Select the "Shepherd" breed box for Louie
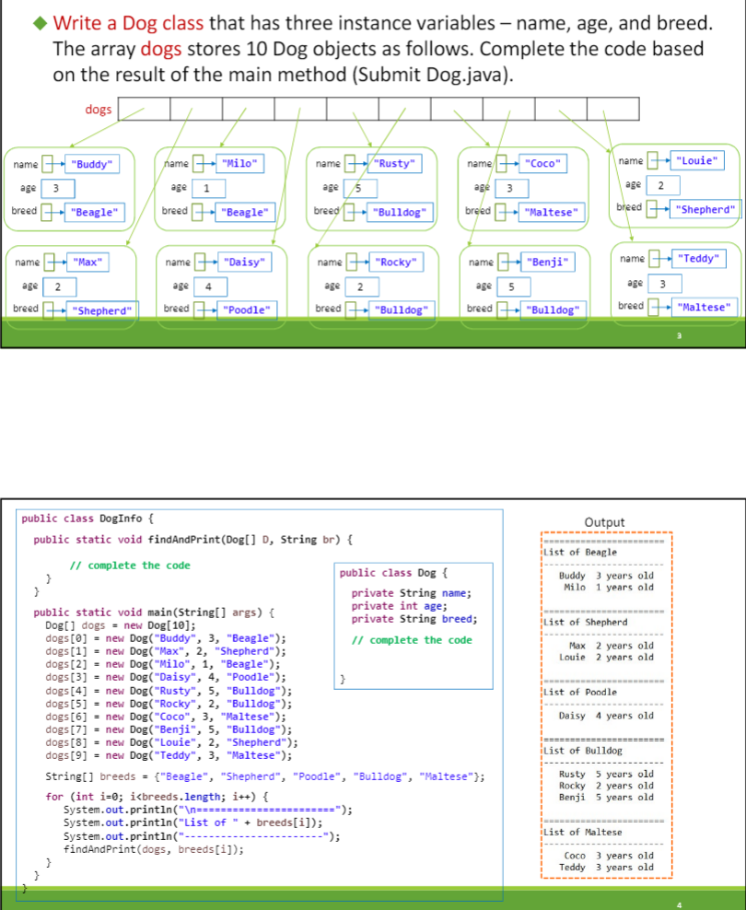746x910 pixels. [x=705, y=208]
